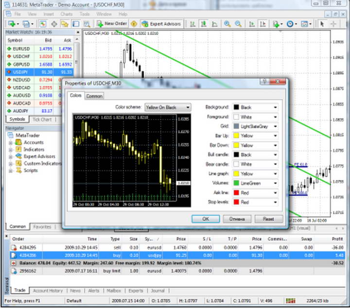Select the Crosshair tool icon
This screenshot has width=350, height=308.
pos(334,23)
